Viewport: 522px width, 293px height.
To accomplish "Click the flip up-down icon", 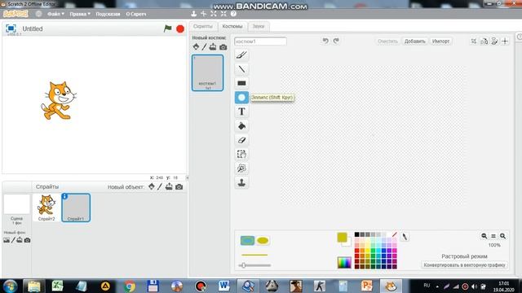I will tap(495, 42).
